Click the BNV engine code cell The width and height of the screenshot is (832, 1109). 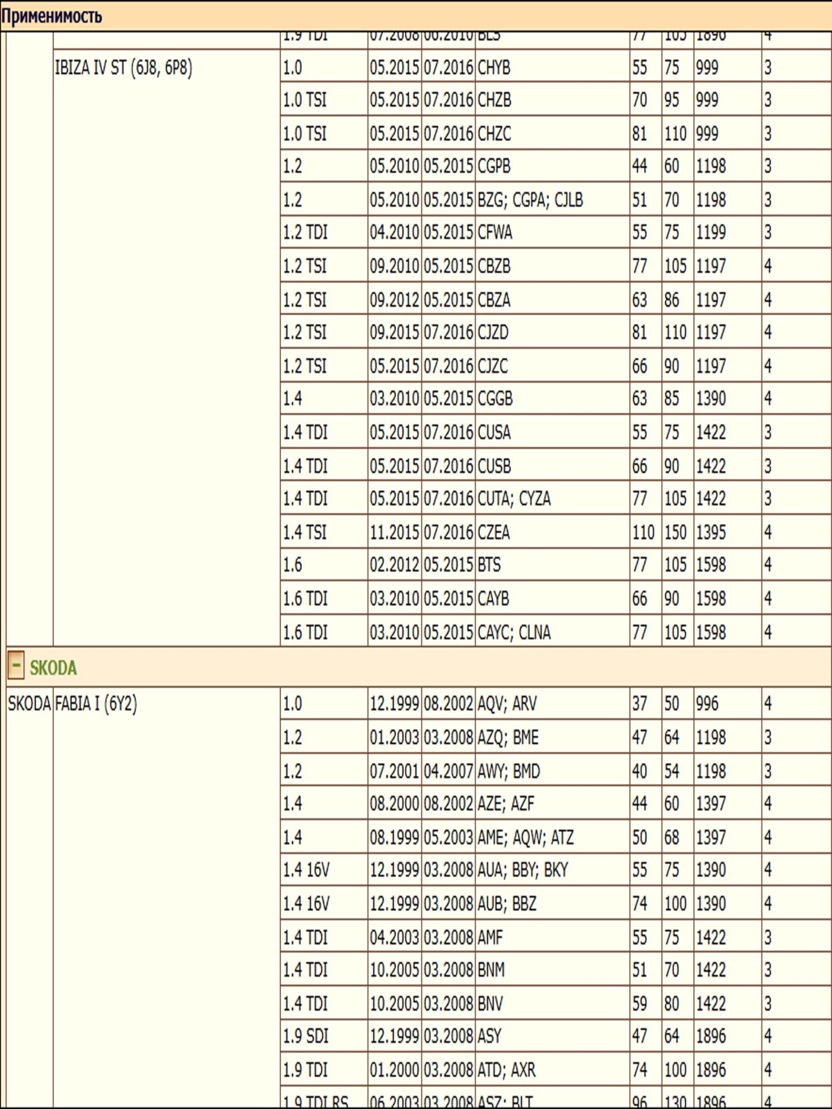tap(490, 1004)
